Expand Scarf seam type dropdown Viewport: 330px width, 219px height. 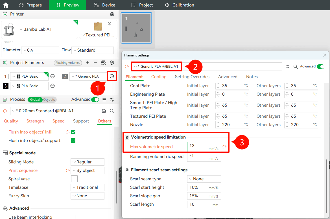click(204, 179)
